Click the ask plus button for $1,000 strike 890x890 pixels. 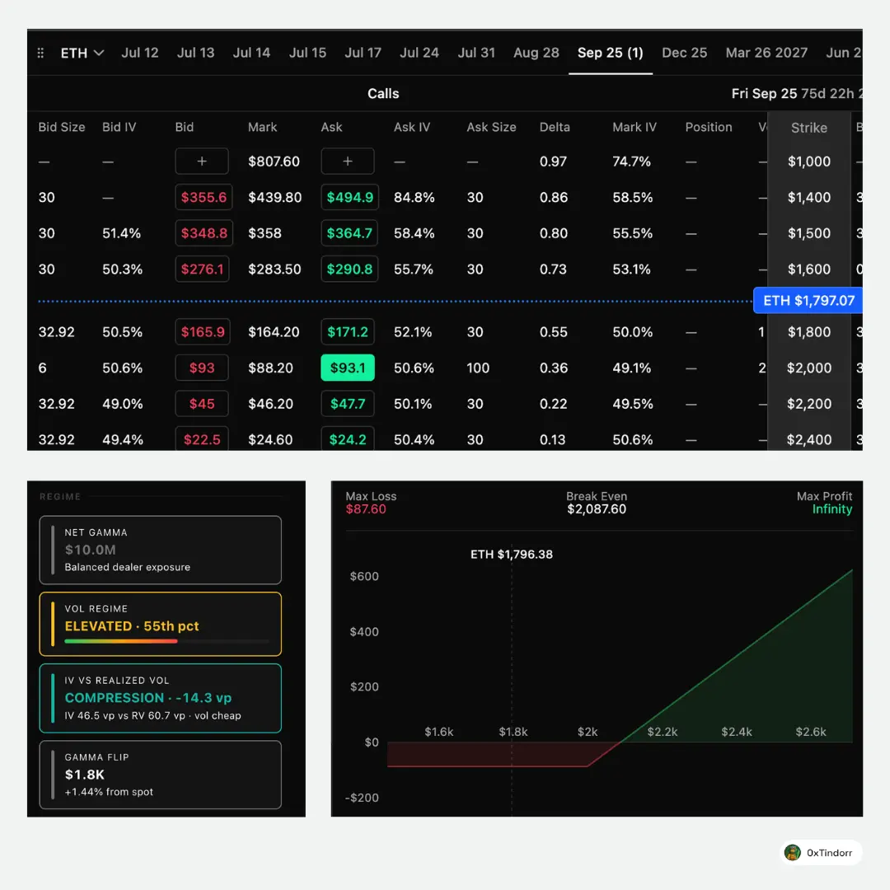[348, 162]
